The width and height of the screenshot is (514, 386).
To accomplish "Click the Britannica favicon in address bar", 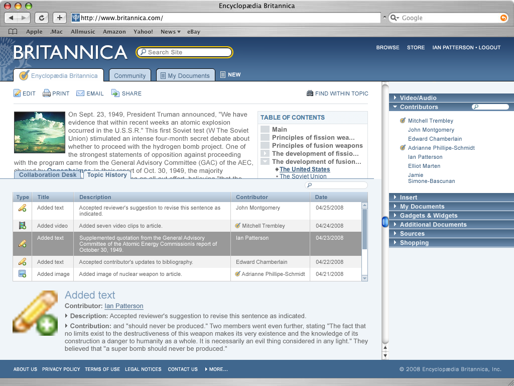I will tap(76, 18).
